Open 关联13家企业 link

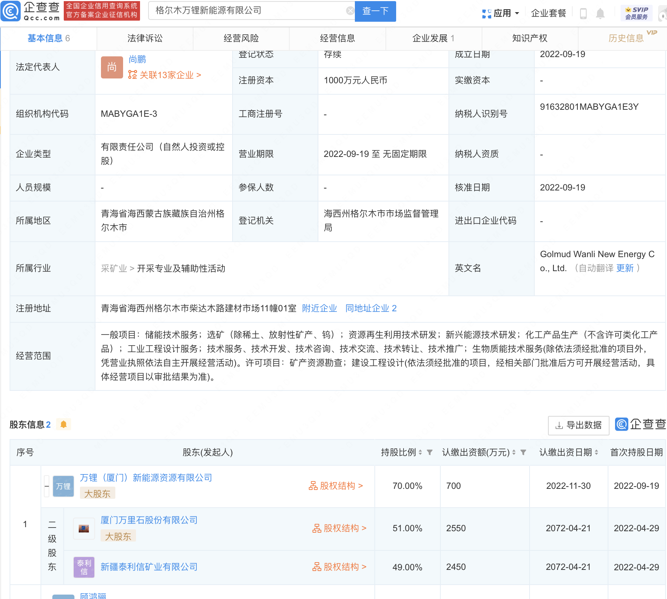click(x=170, y=75)
